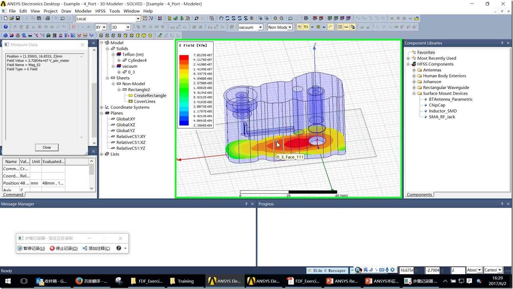Expand Coordinate Systems tree node
This screenshot has width=513, height=289.
point(102,107)
